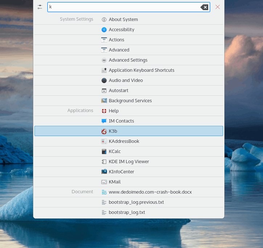Image resolution: width=263 pixels, height=248 pixels.
Task: Click bootstrap_log.txt file icon
Action: [104, 212]
